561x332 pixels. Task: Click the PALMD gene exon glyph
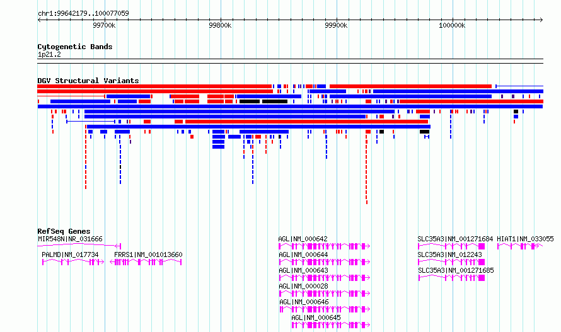[x=73, y=262]
